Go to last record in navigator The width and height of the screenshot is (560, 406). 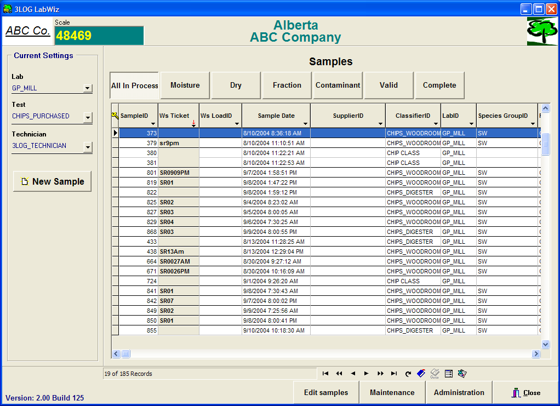(x=394, y=374)
